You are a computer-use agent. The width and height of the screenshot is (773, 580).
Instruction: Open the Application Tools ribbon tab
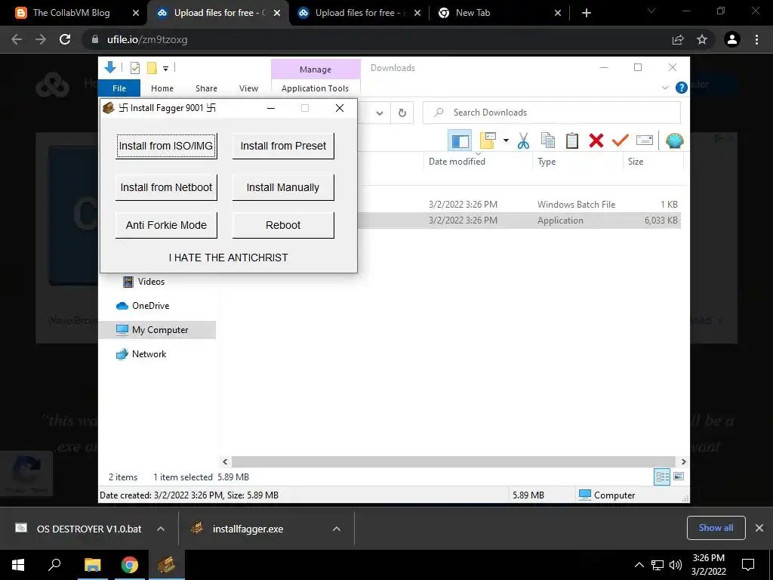pos(315,88)
